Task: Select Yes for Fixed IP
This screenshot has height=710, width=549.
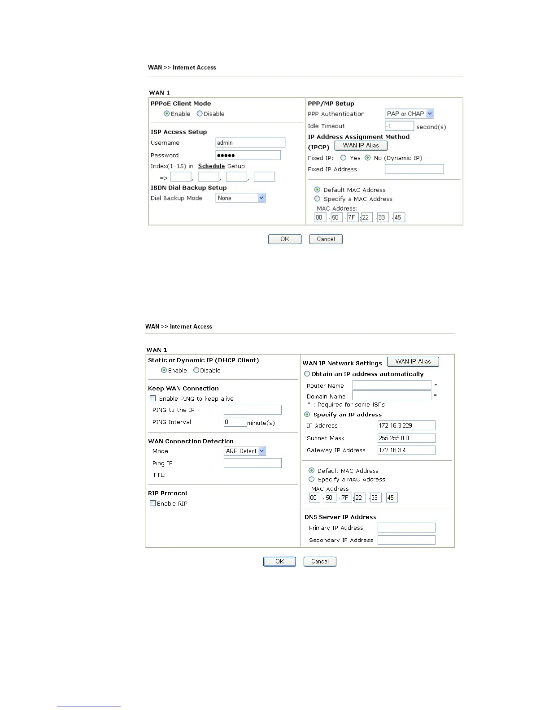Action: point(344,158)
